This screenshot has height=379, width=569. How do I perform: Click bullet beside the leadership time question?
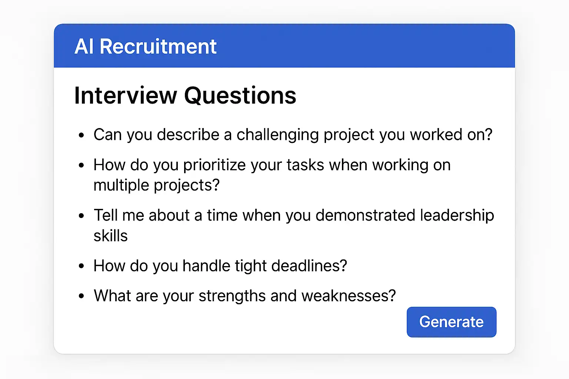point(81,216)
